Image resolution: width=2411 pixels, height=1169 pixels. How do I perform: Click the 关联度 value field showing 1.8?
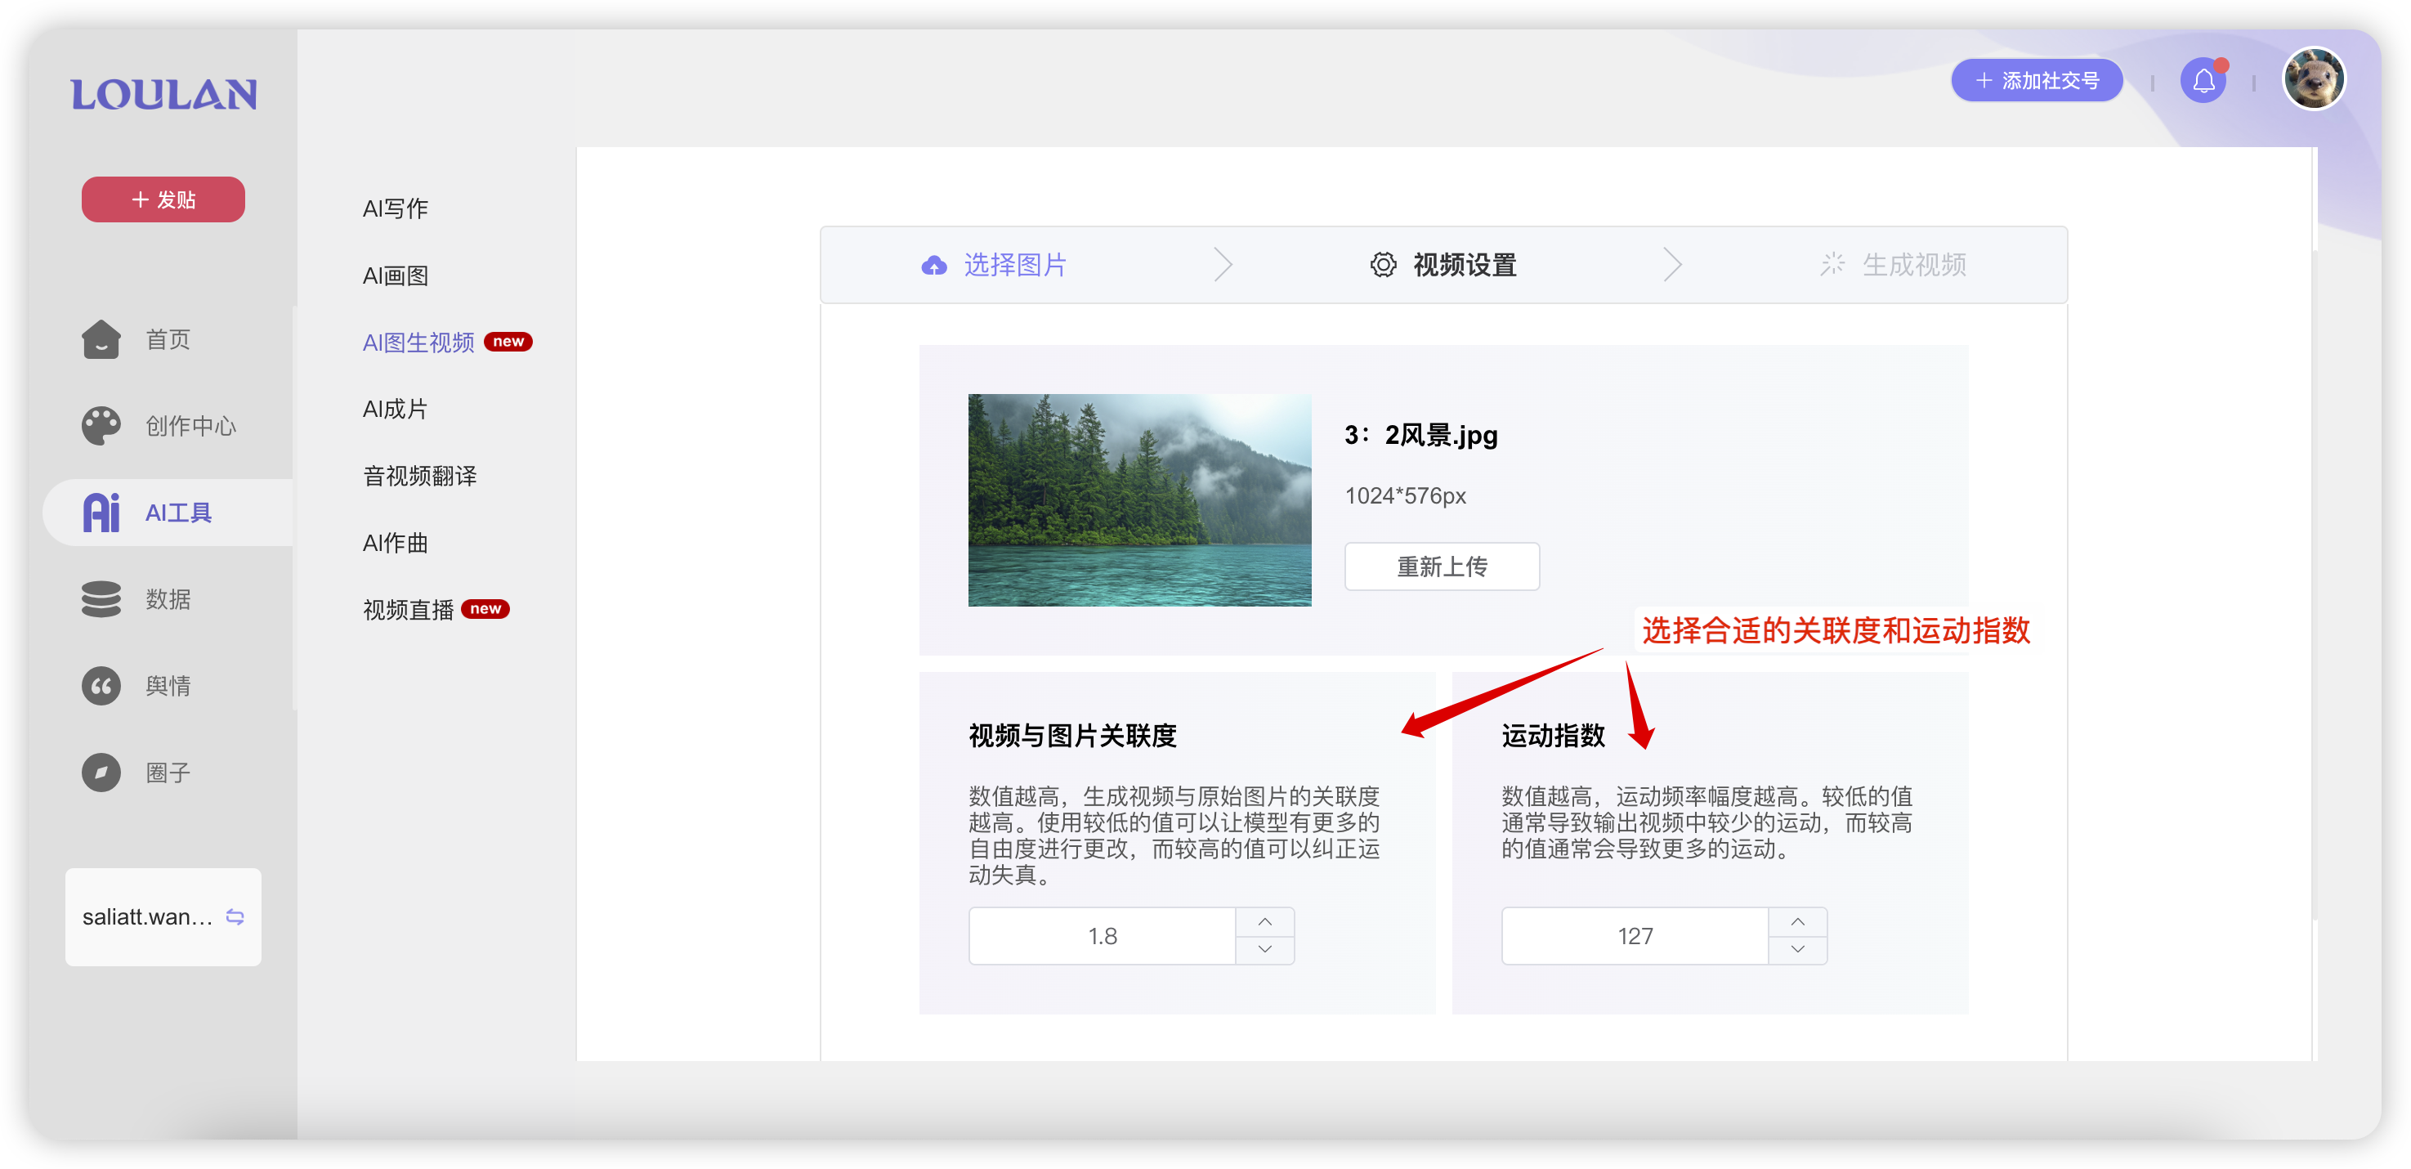tap(1102, 936)
